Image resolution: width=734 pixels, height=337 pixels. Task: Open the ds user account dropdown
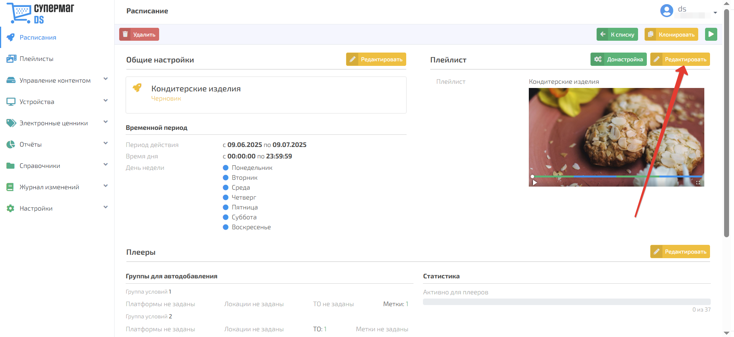click(x=715, y=13)
